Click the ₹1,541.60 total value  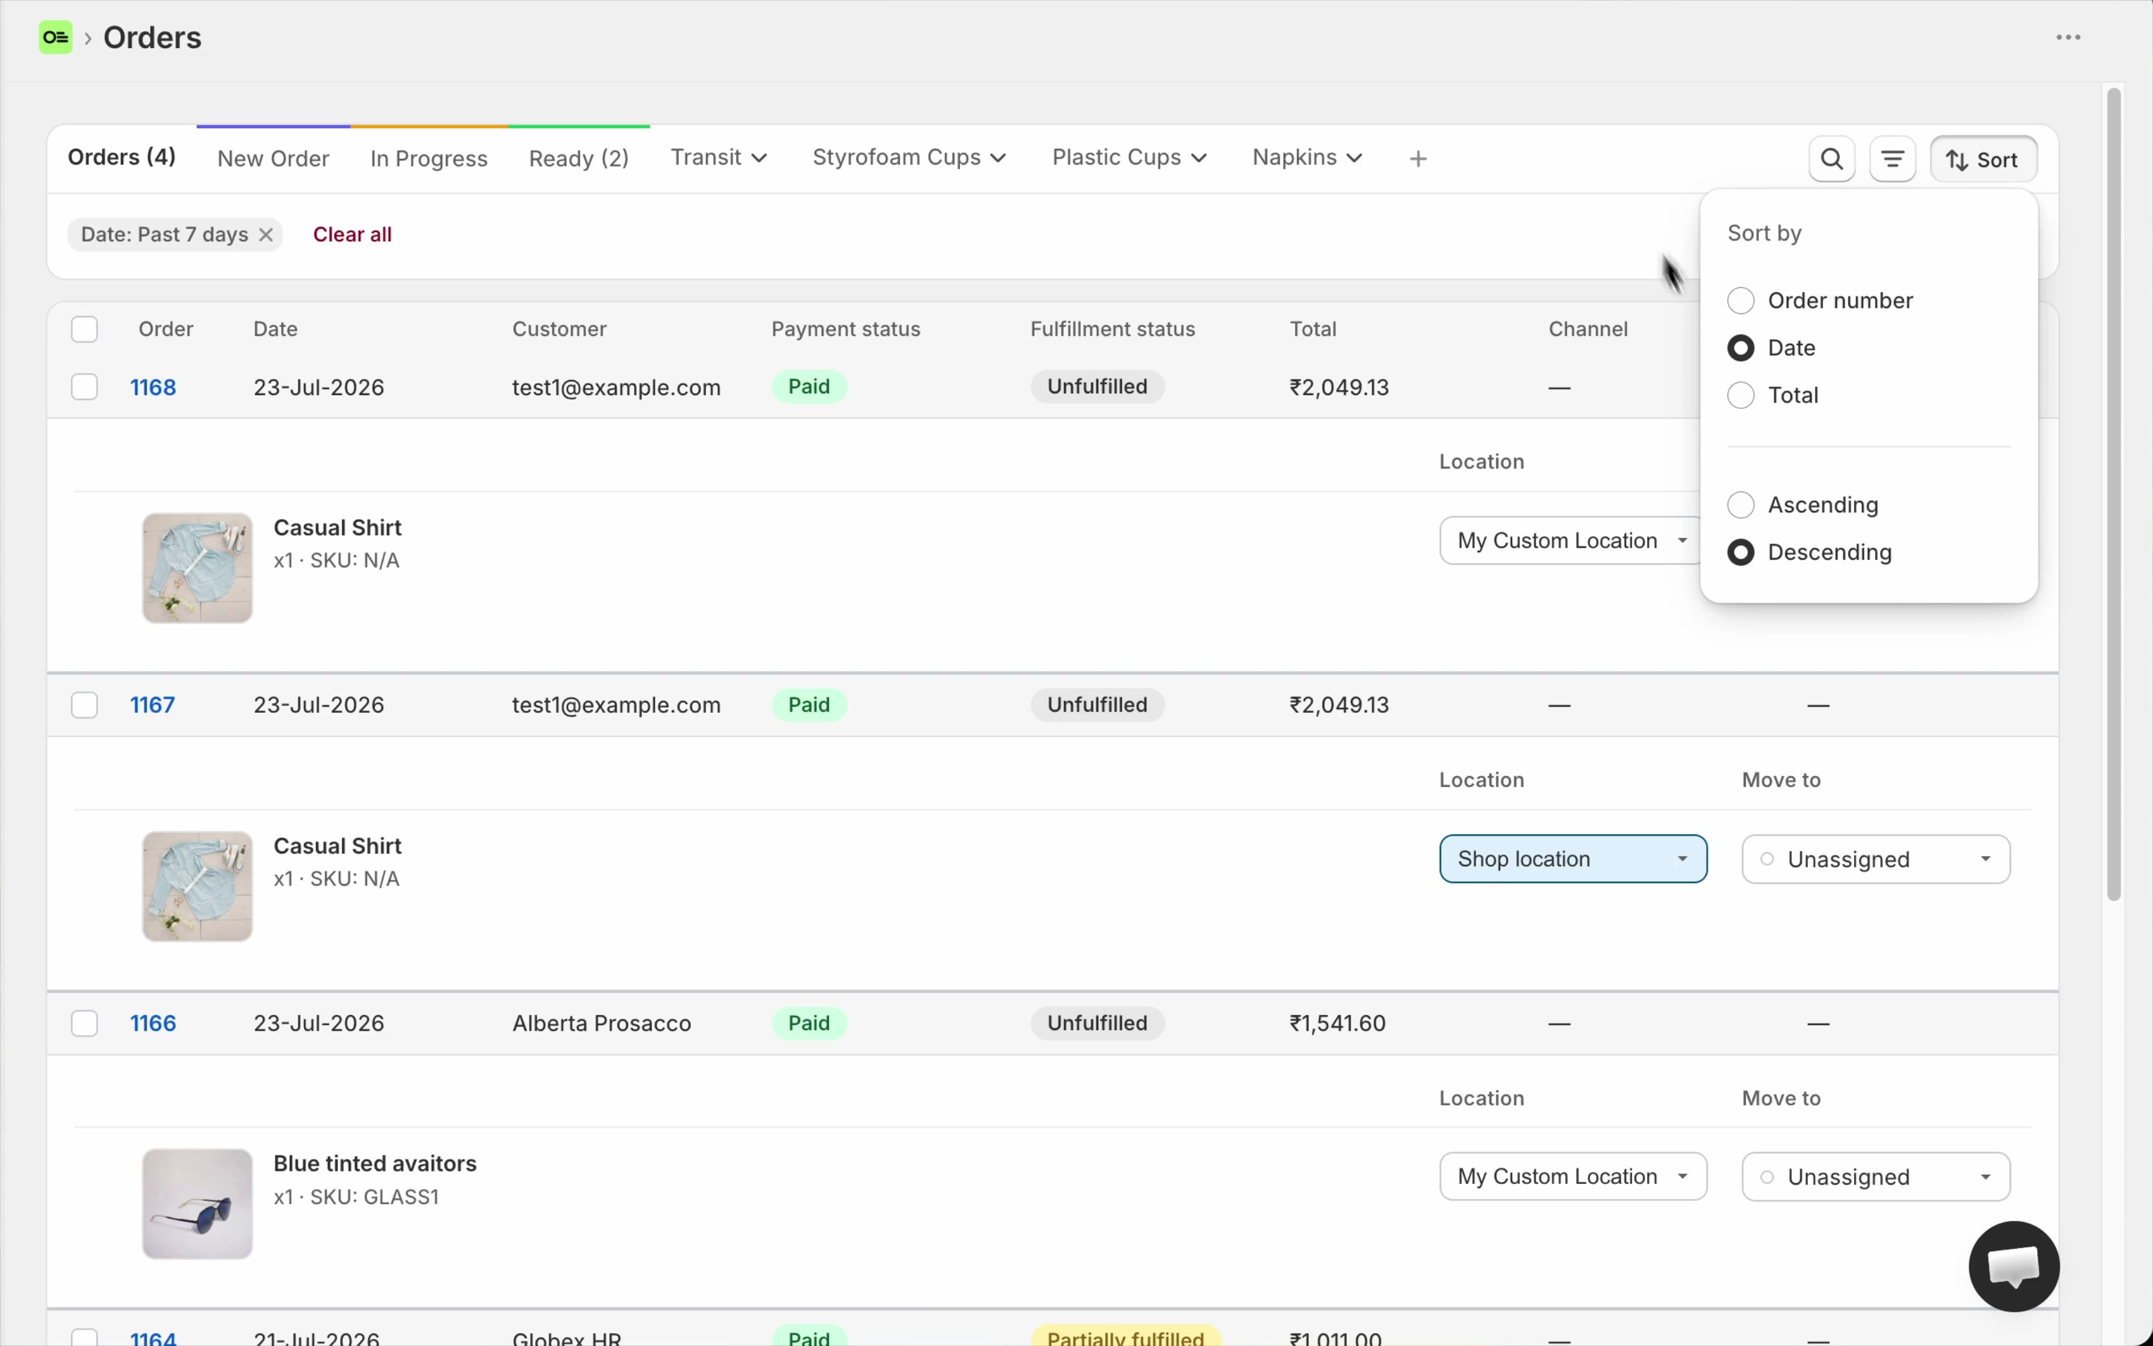[x=1337, y=1024]
